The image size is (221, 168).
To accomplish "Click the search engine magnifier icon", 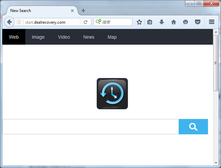I will 98,22.
